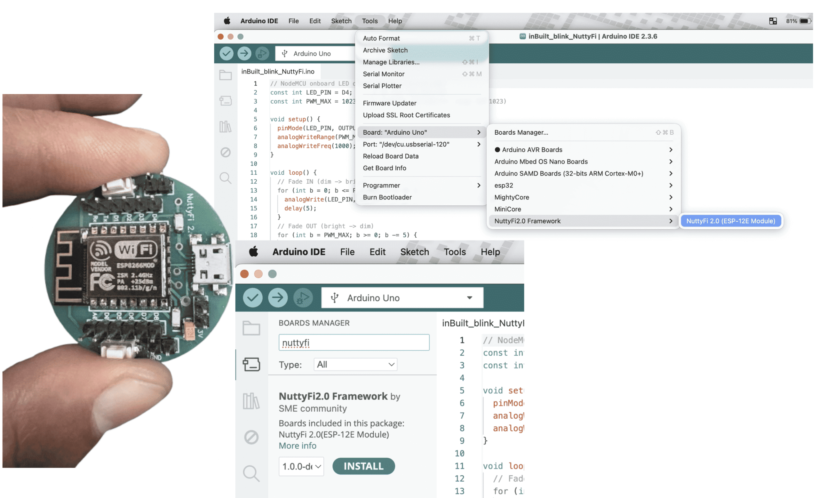Open the Debug sidebar icon in lower window
Viewport: 819px width, 498px height.
click(x=251, y=437)
